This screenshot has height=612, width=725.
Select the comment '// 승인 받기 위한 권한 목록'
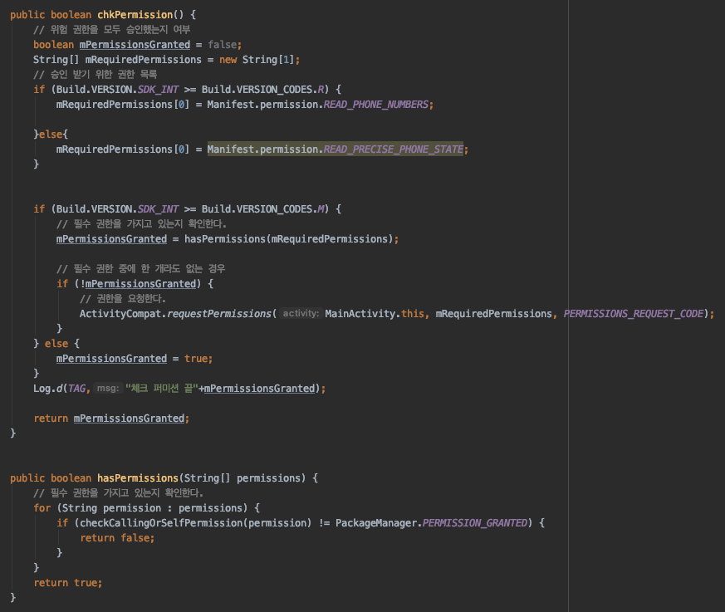coord(95,75)
